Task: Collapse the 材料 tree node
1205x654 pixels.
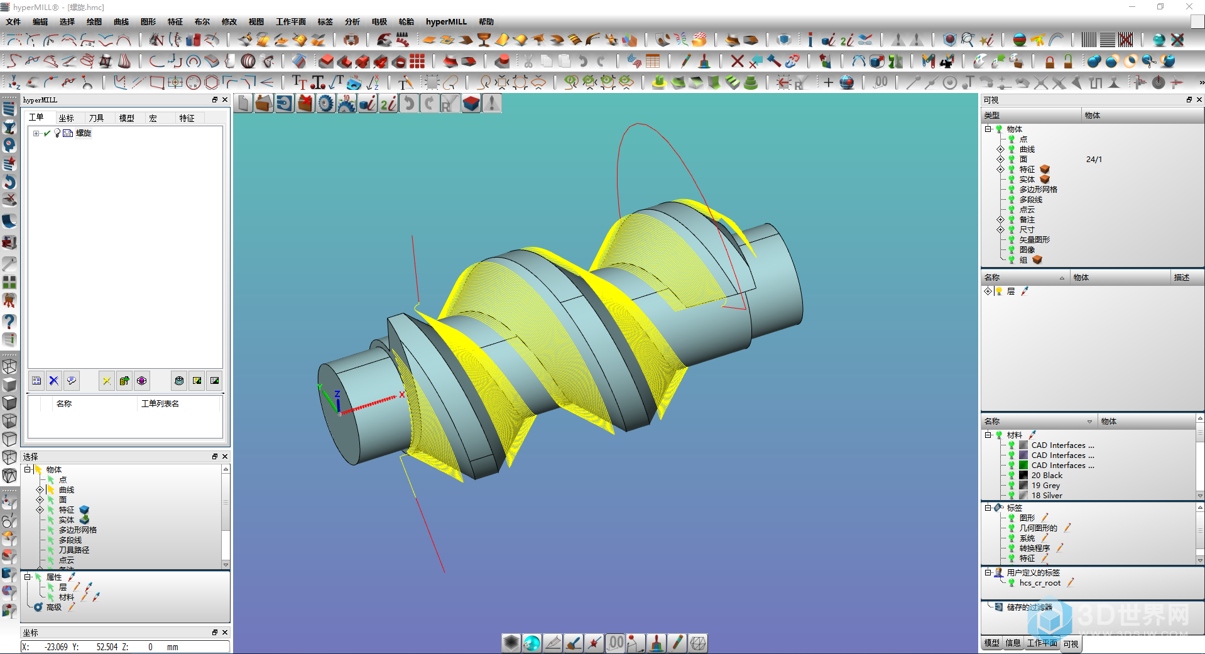Action: click(988, 435)
